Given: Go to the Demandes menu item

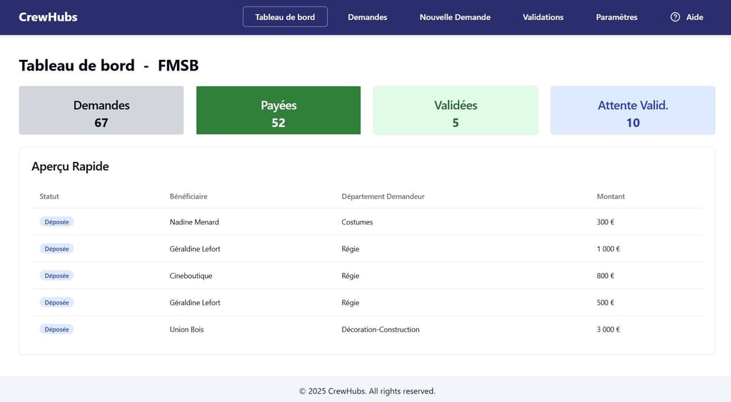Looking at the screenshot, I should (368, 17).
